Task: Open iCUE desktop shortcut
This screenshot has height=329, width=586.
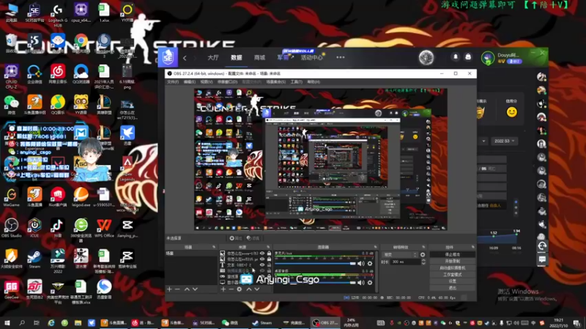Action: click(34, 227)
